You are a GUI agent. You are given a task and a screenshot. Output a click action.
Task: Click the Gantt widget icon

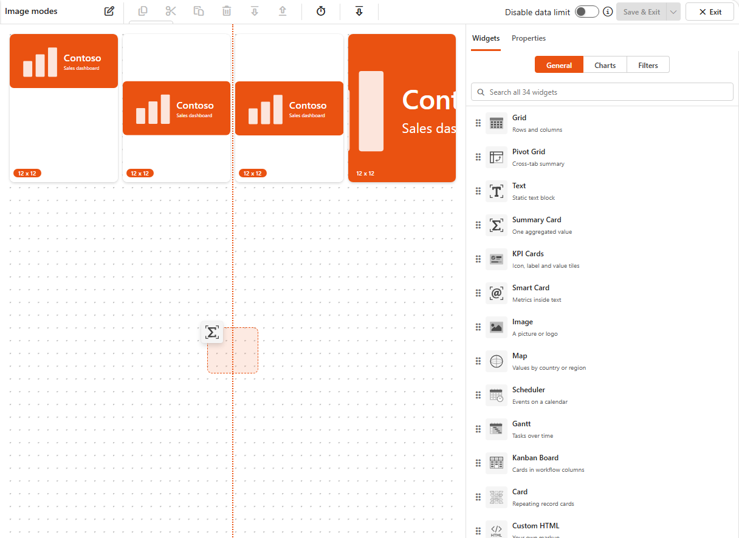(x=497, y=429)
